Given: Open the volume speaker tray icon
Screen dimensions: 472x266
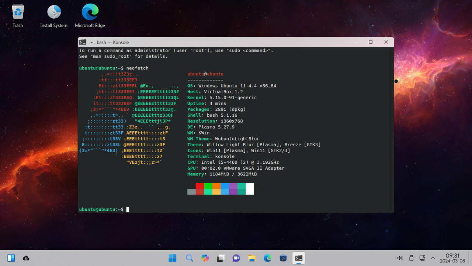Looking at the screenshot, I should (x=400, y=258).
